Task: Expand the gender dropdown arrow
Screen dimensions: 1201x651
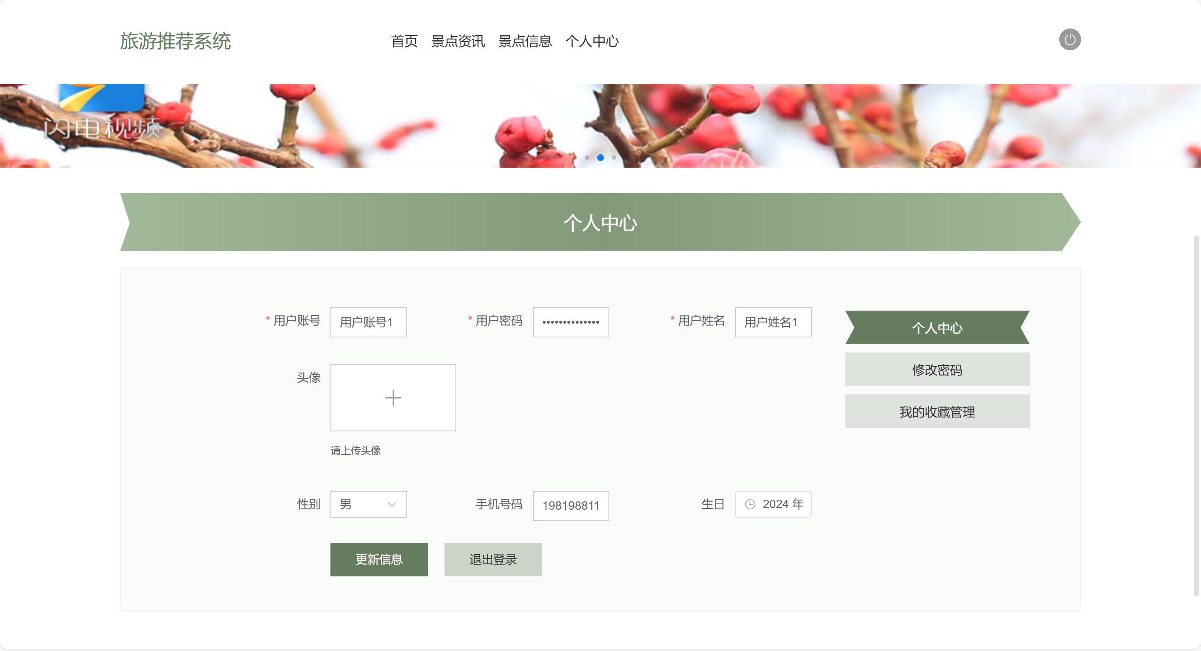Action: coord(392,504)
